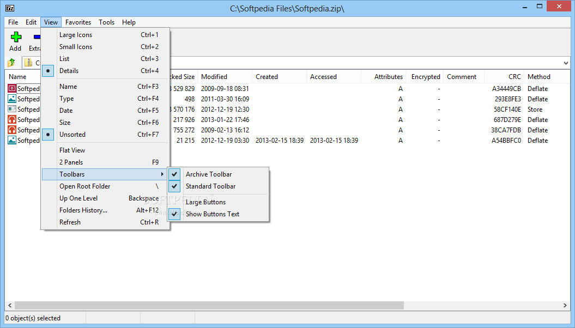Click CRC value 293E8FE3
Screen dimensions: 575x328
click(507, 99)
